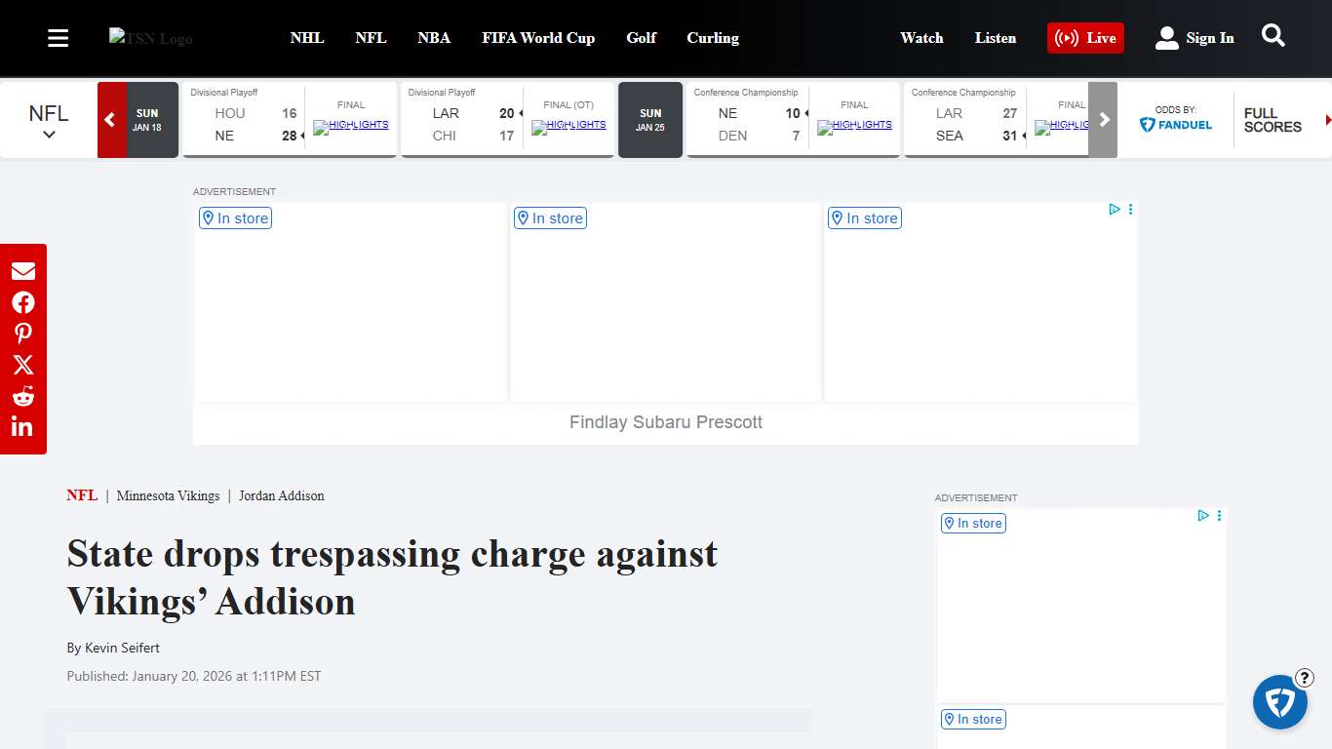Open the FanDuel odds logo

[x=1176, y=125]
